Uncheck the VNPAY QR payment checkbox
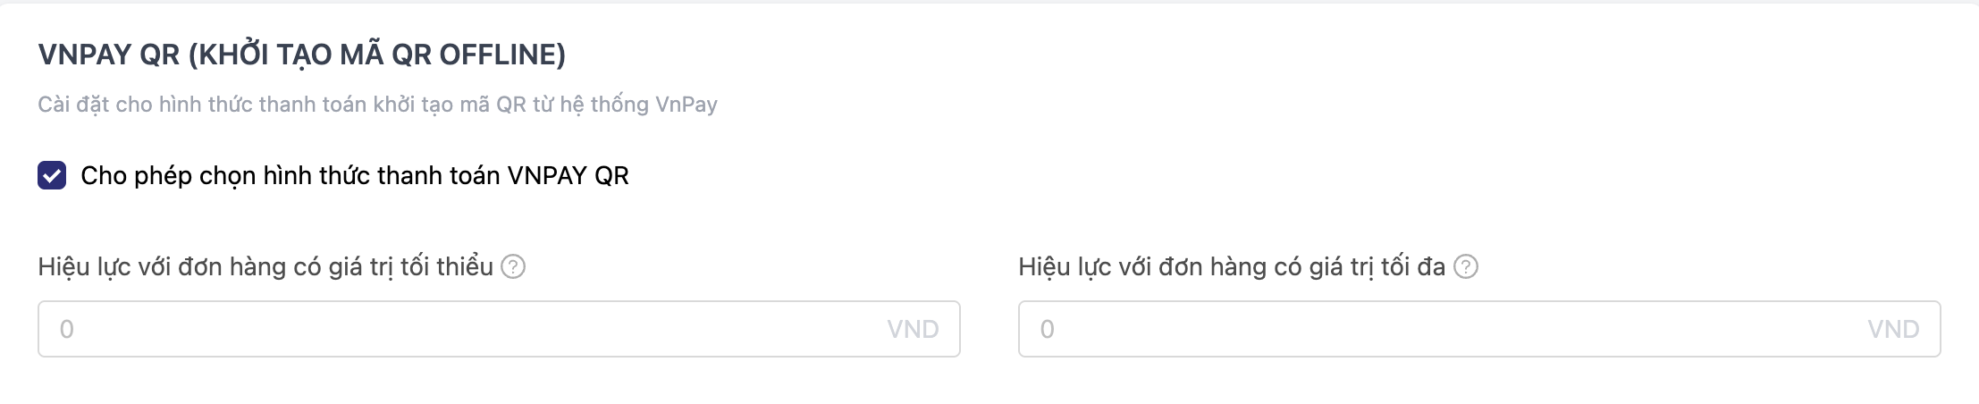This screenshot has height=404, width=1979. click(52, 175)
